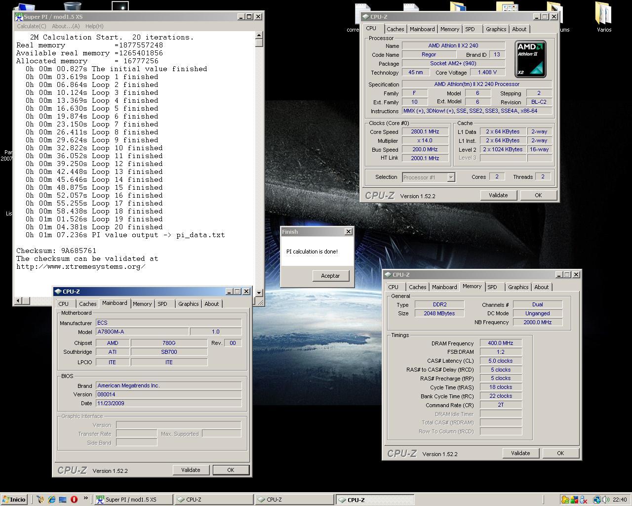Click Validate in the CPU tab CPU-Z window
Viewport: 632px width, 506px height.
pos(498,195)
